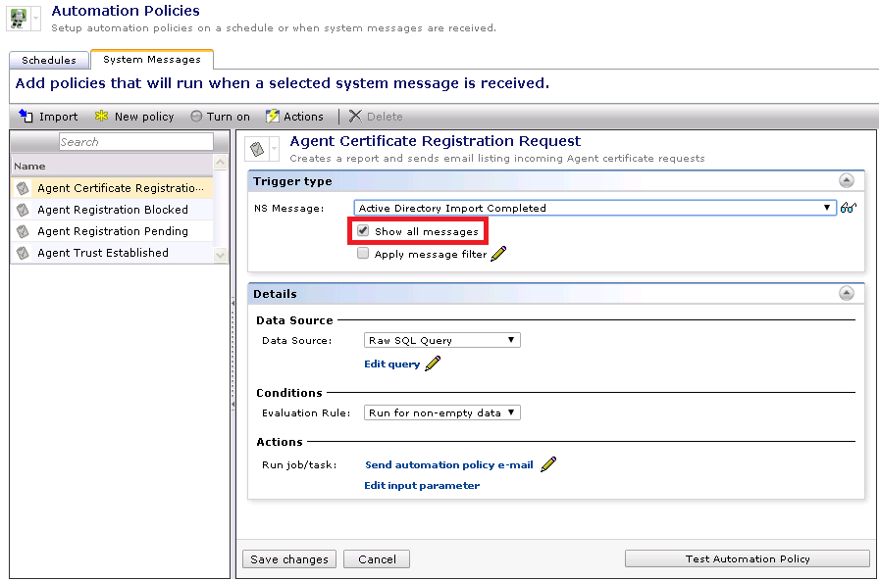
Task: Select the System Messages tab
Action: tap(151, 60)
